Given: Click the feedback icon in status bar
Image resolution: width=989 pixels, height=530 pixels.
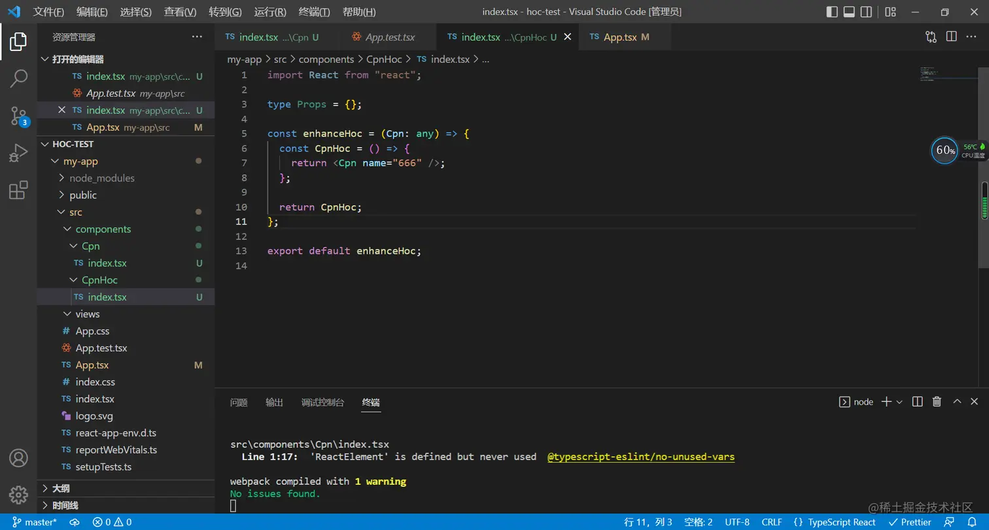Looking at the screenshot, I should click(949, 522).
